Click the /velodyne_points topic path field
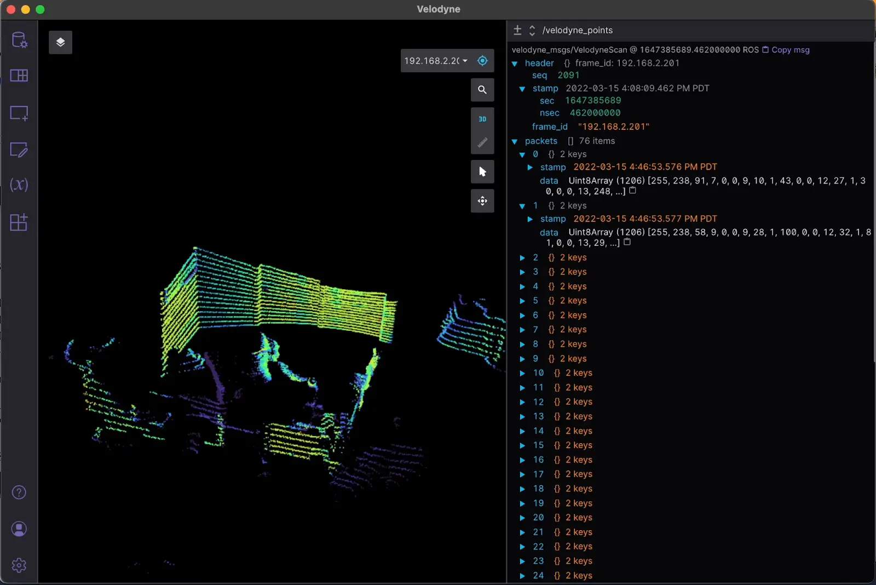 (578, 30)
